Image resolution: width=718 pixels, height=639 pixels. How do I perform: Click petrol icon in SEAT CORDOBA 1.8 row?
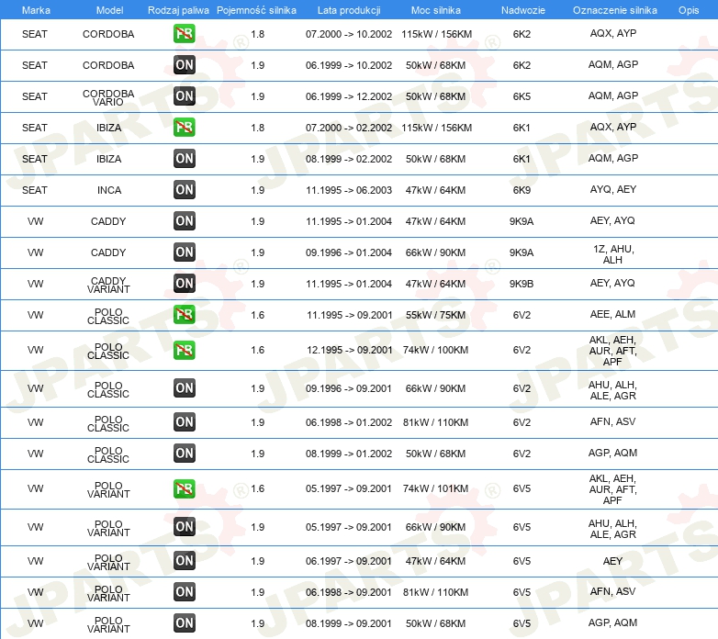point(184,34)
